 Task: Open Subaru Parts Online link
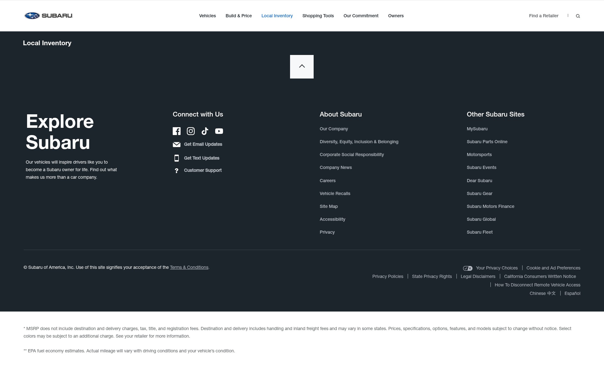point(487,142)
